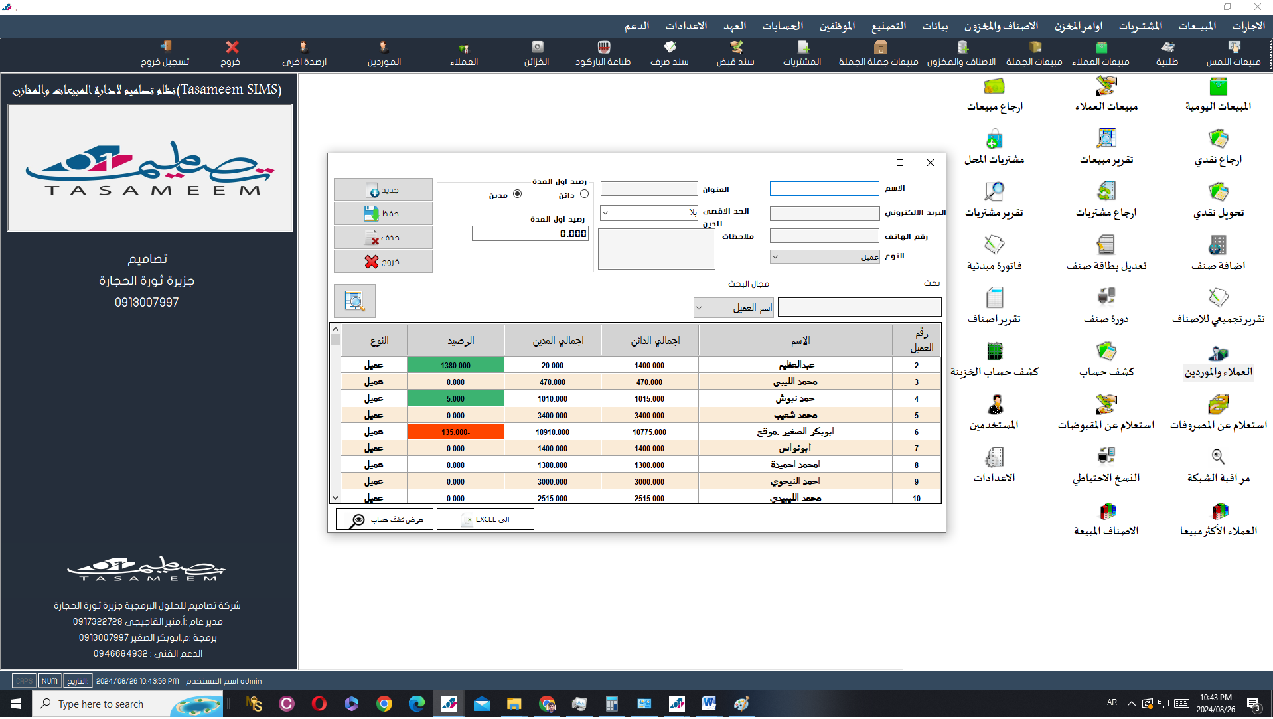Click taskbar search box
This screenshot has width=1273, height=719.
click(x=127, y=704)
